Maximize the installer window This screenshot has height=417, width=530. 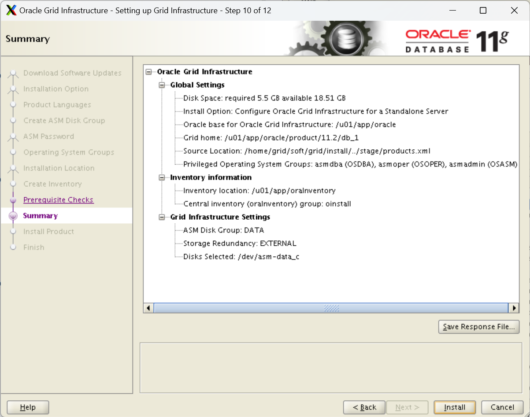(483, 11)
